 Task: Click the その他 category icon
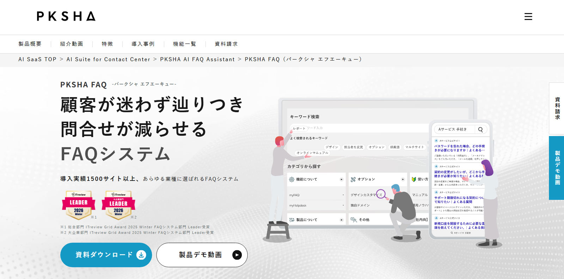[x=353, y=220]
